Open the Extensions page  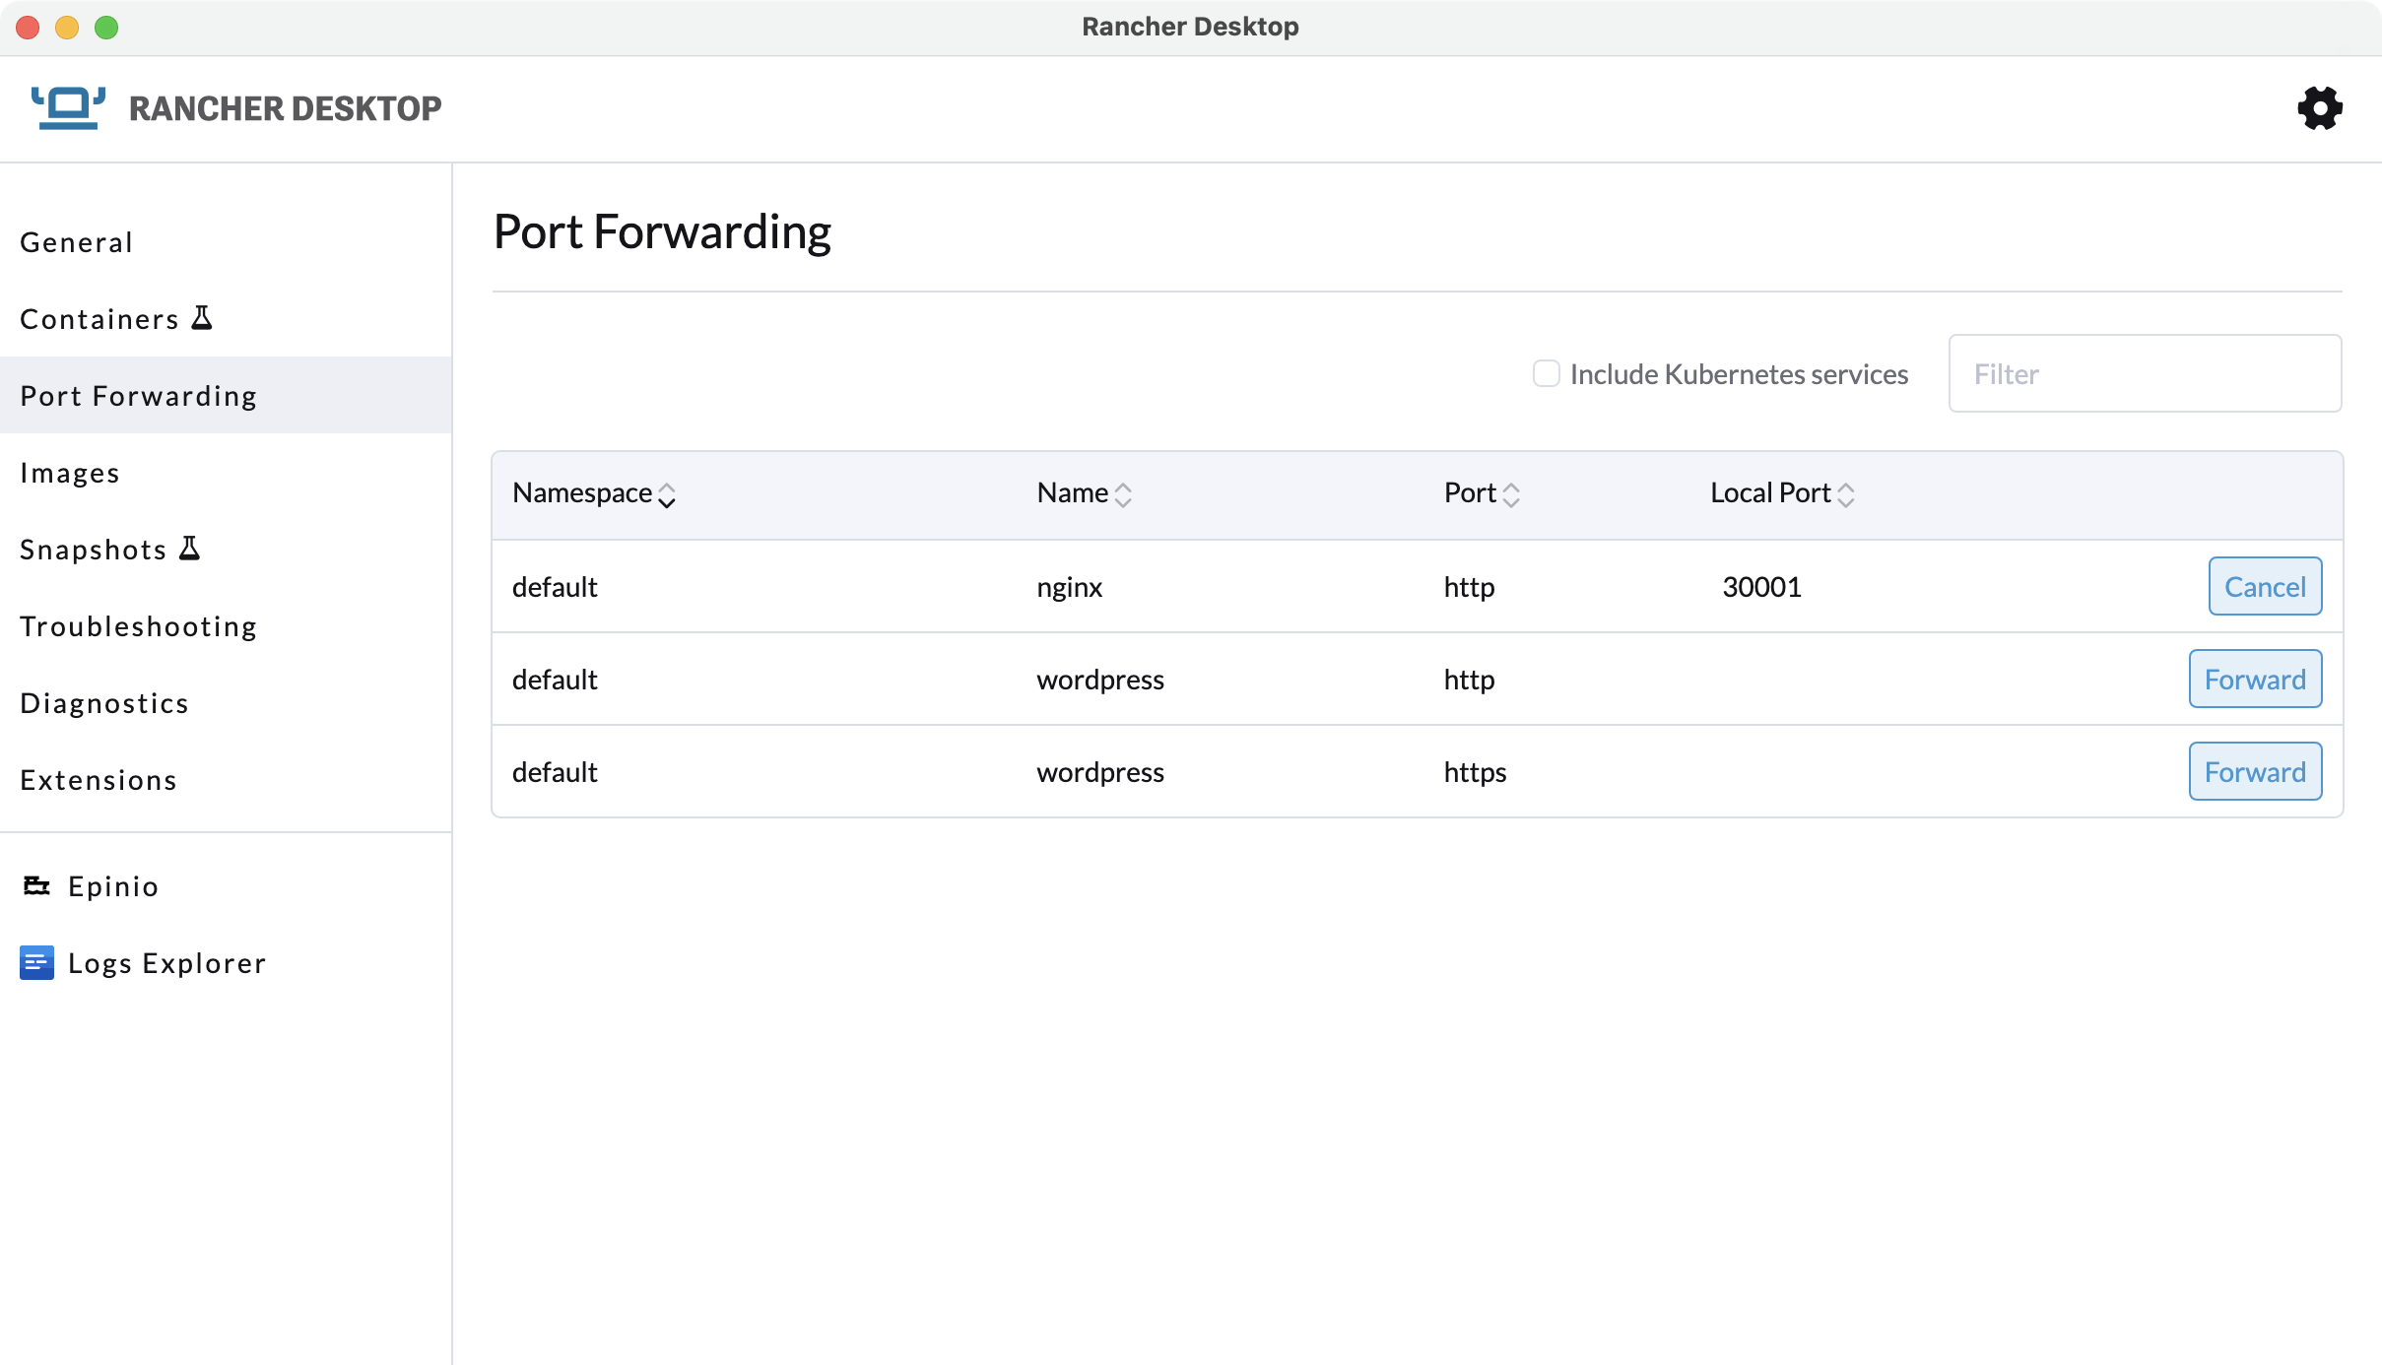click(x=99, y=780)
